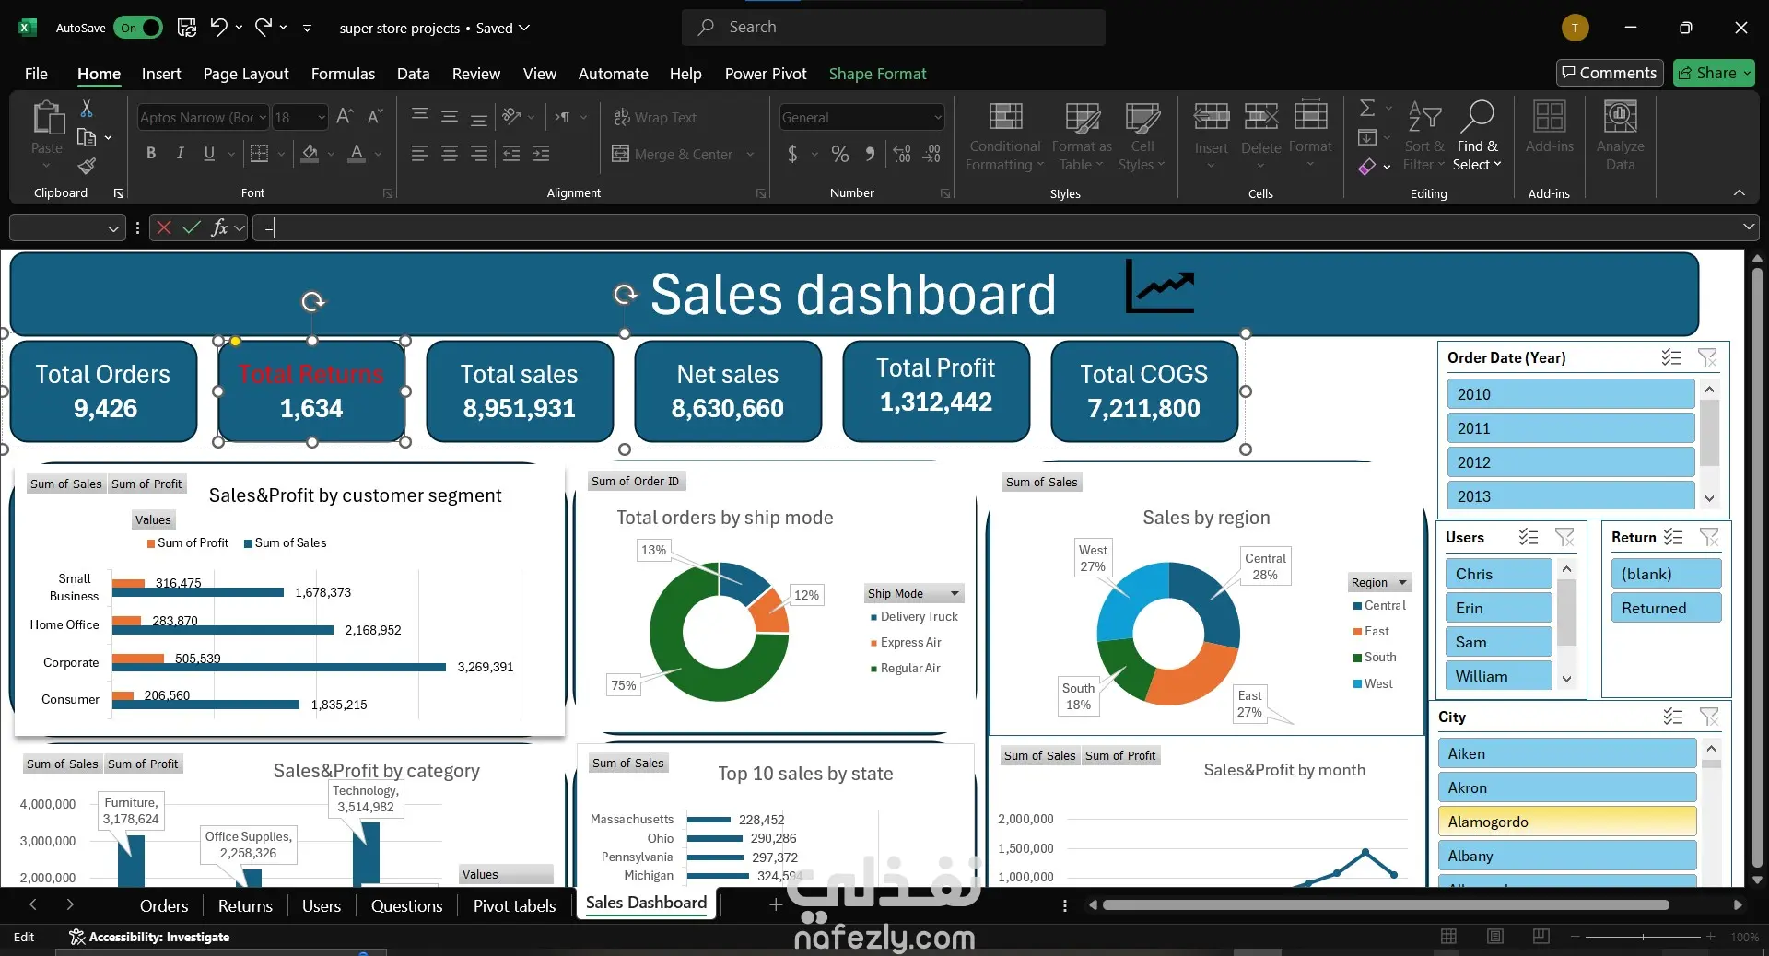Open Conditional Formatting menu
1769x956 pixels.
[1005, 135]
